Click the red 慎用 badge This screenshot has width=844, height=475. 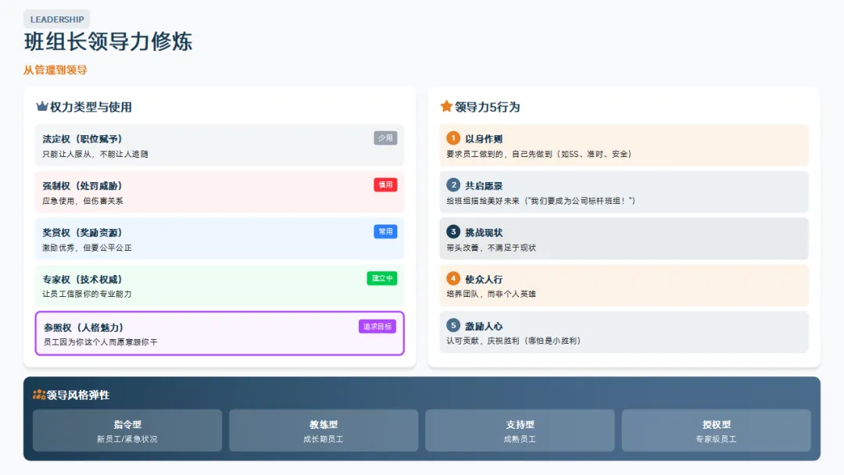(385, 185)
